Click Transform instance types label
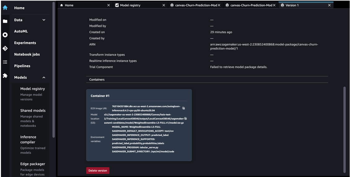 (107, 55)
